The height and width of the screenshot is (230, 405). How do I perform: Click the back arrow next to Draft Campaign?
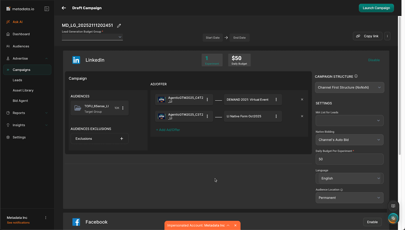point(64,8)
